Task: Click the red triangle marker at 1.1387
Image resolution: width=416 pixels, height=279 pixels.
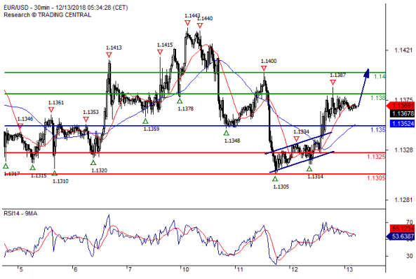Action: click(x=333, y=83)
